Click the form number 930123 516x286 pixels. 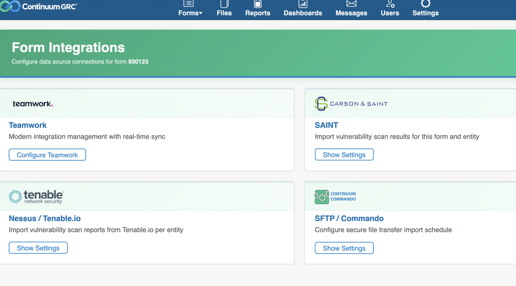(x=138, y=62)
